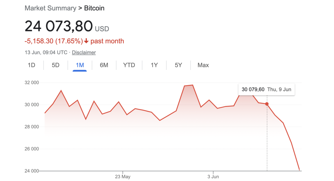Open the 6M chart range
The image size is (334, 181).
(x=104, y=65)
